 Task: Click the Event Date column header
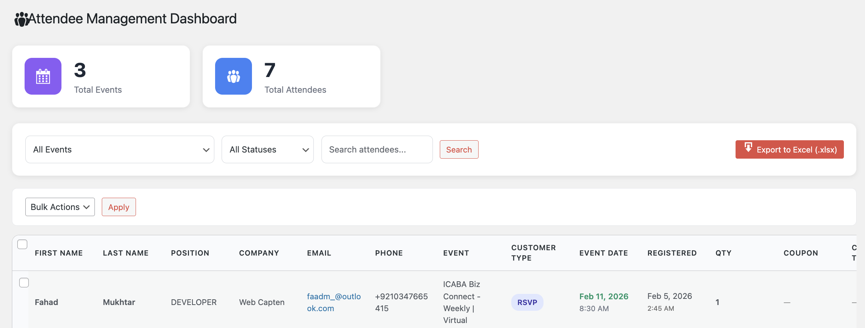point(603,253)
